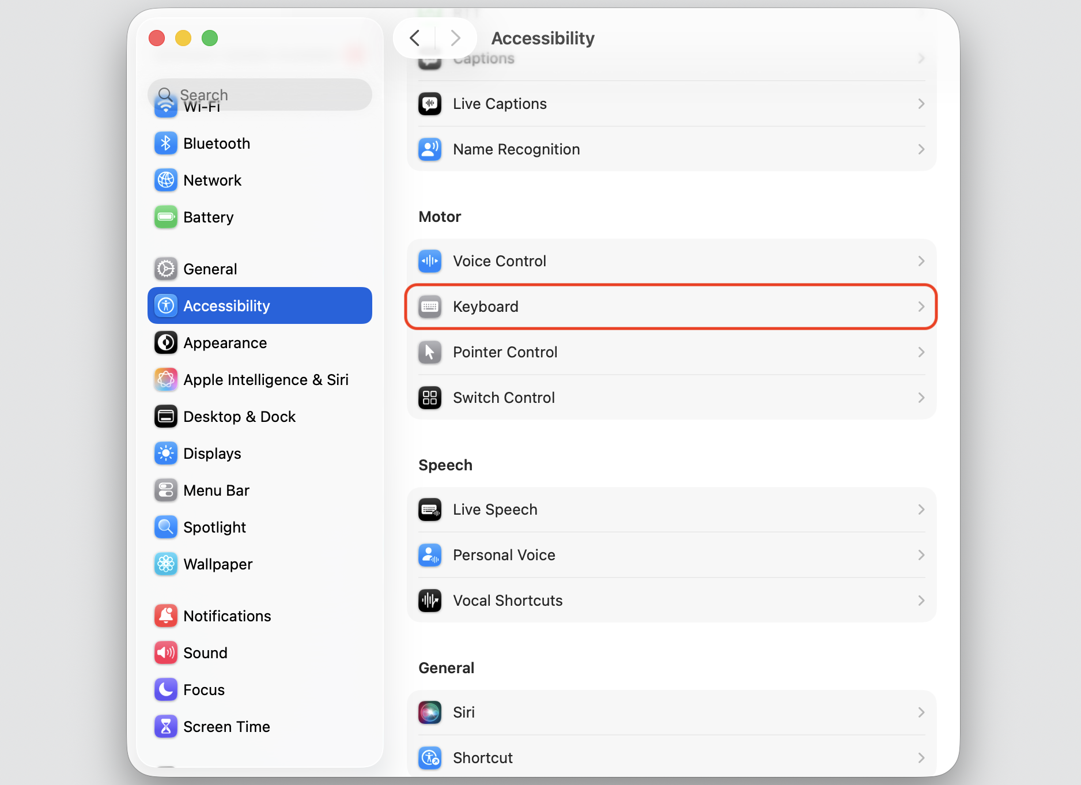The width and height of the screenshot is (1081, 785).
Task: Click the Vocal Shortcuts icon
Action: [430, 601]
